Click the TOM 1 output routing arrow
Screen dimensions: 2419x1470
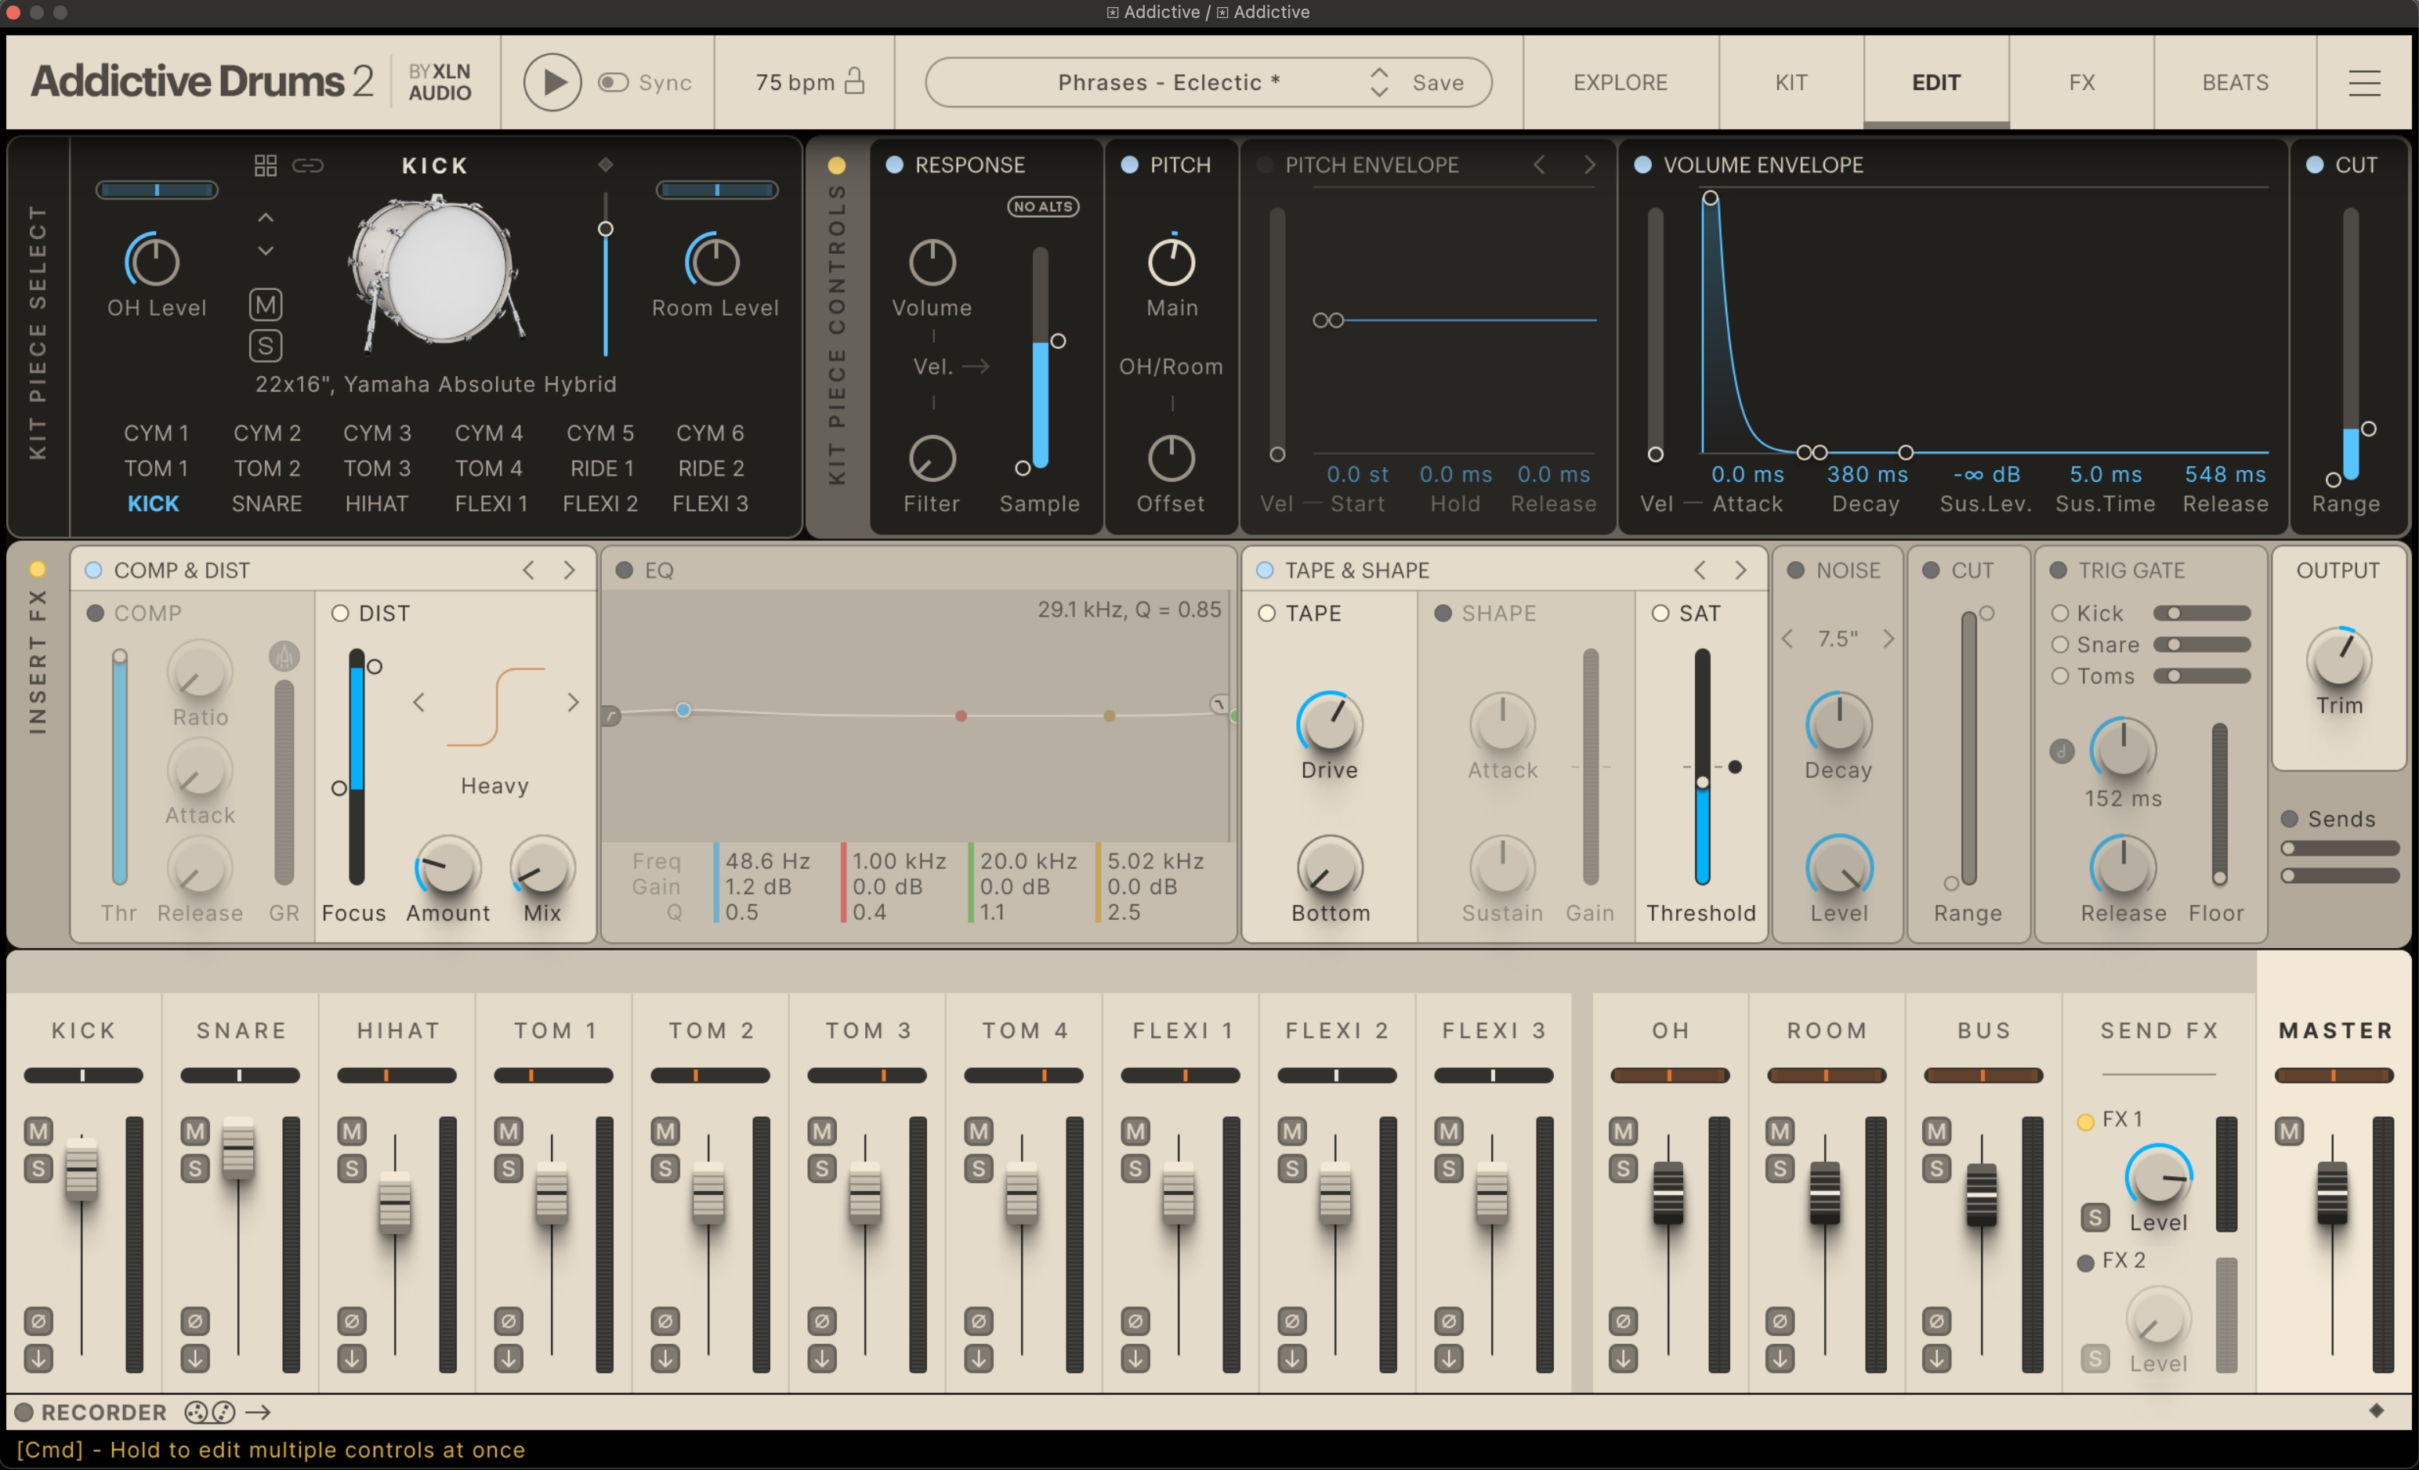[509, 1359]
